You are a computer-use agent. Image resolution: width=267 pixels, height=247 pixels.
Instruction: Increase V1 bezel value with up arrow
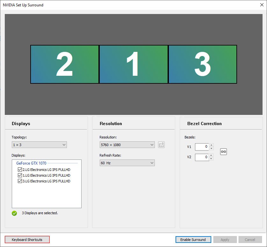pos(212,145)
